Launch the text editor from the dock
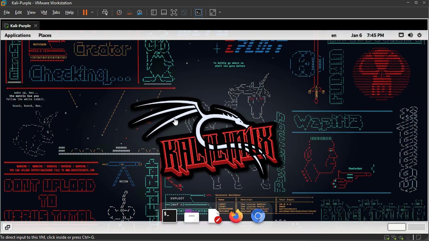 pos(214,217)
